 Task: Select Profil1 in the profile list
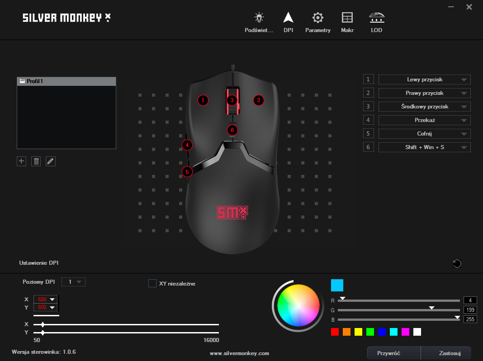[66, 81]
